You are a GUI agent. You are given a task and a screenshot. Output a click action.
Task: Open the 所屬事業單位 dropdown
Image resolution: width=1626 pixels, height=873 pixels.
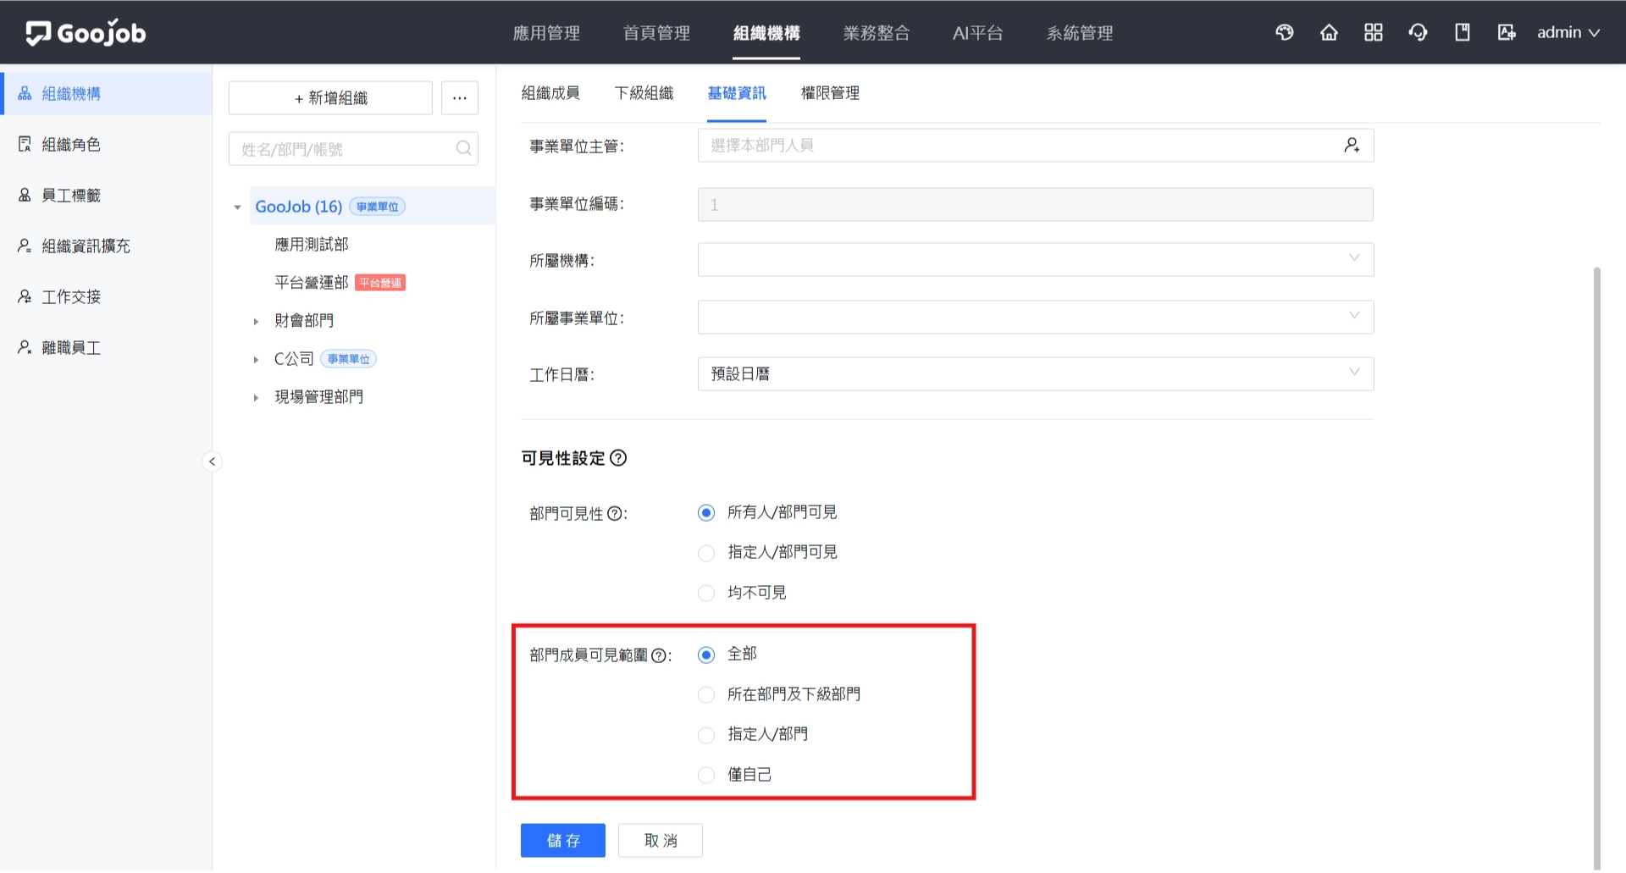[1036, 318]
